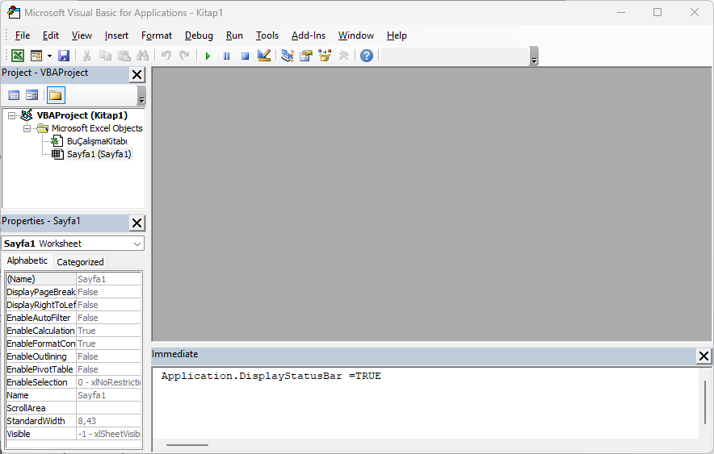Viewport: 714px width, 454px height.
Task: Click Insert UserForm toolbar icon
Action: tap(36, 56)
